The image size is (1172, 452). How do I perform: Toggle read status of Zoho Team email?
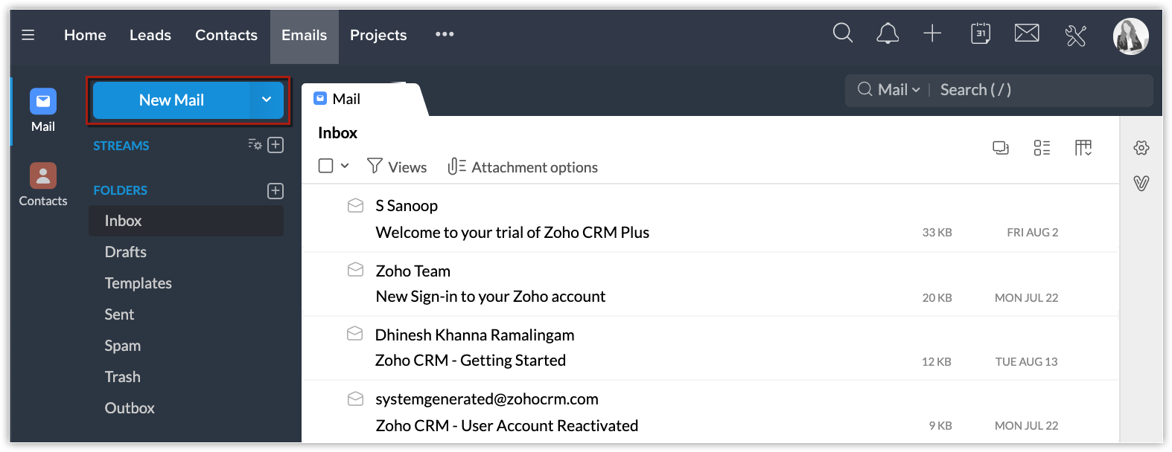pyautogui.click(x=356, y=270)
